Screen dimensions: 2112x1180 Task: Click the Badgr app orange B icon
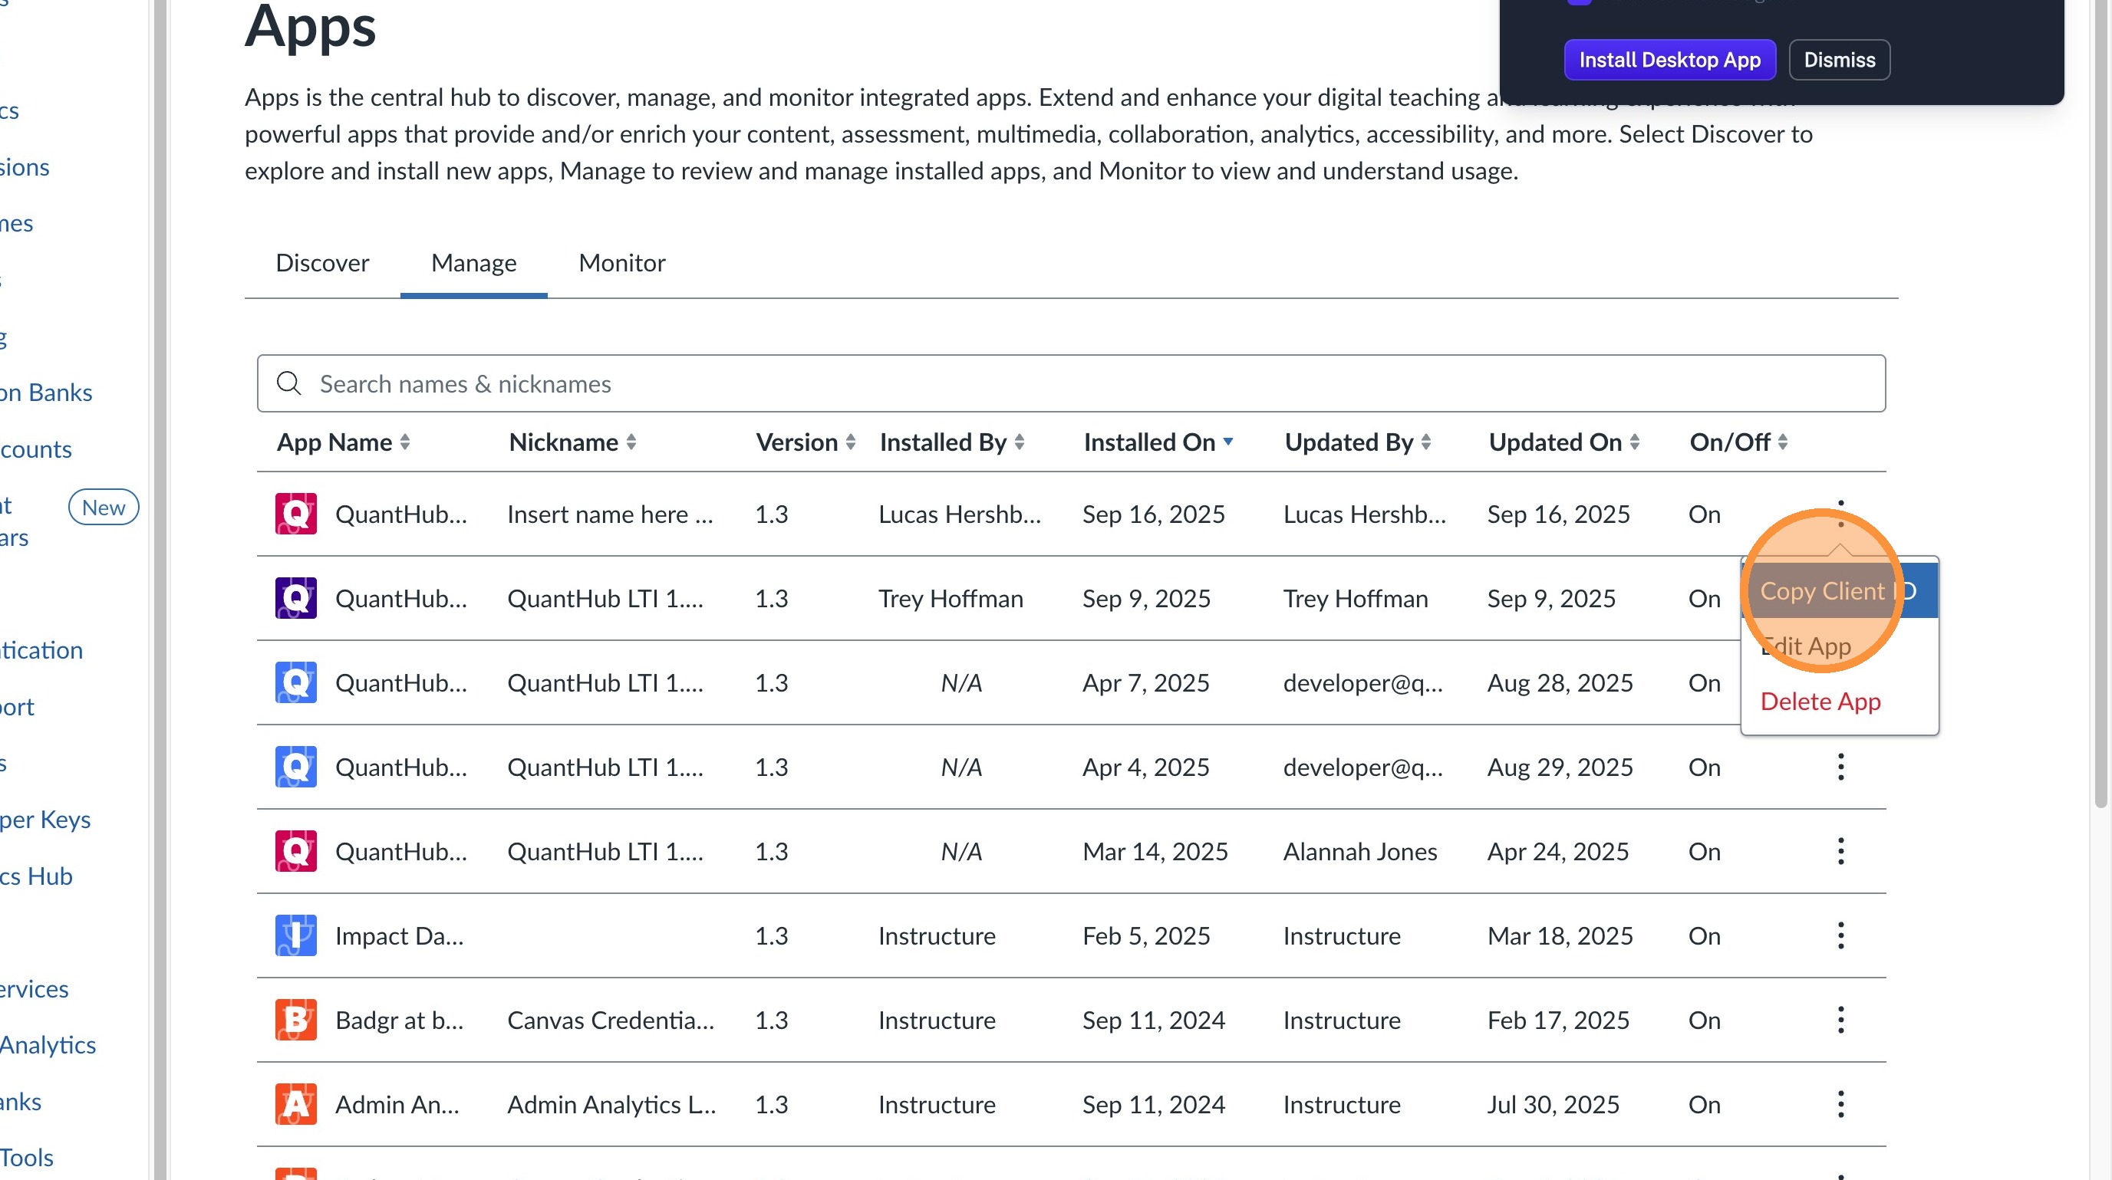pyautogui.click(x=295, y=1020)
